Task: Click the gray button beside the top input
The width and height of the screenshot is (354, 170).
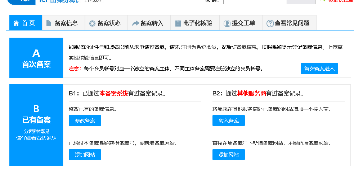Action: click(x=300, y=1)
